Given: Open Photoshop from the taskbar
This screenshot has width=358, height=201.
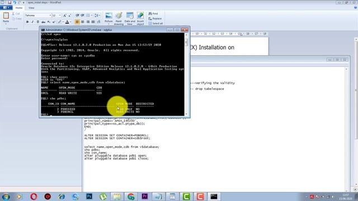Looking at the screenshot, I should click(x=89, y=197).
